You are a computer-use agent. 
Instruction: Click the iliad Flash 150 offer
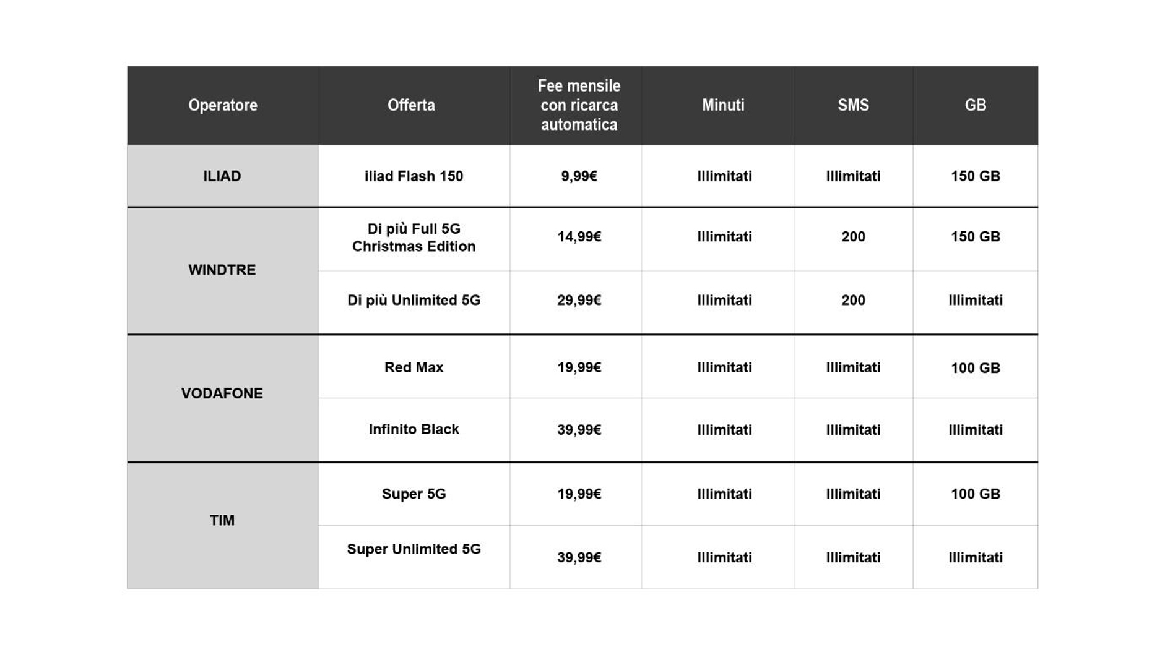[x=414, y=176]
